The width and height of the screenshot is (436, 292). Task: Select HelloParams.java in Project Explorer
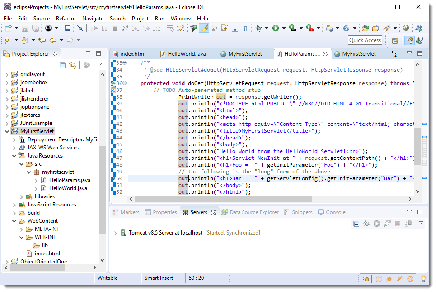pyautogui.click(x=70, y=180)
